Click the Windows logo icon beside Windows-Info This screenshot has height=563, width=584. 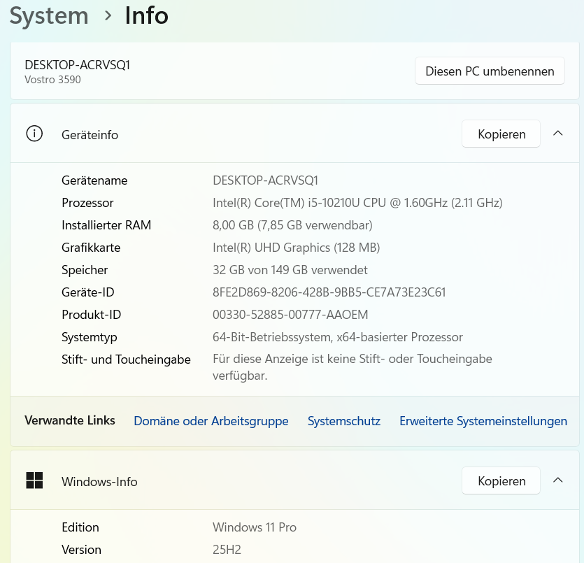click(x=34, y=480)
